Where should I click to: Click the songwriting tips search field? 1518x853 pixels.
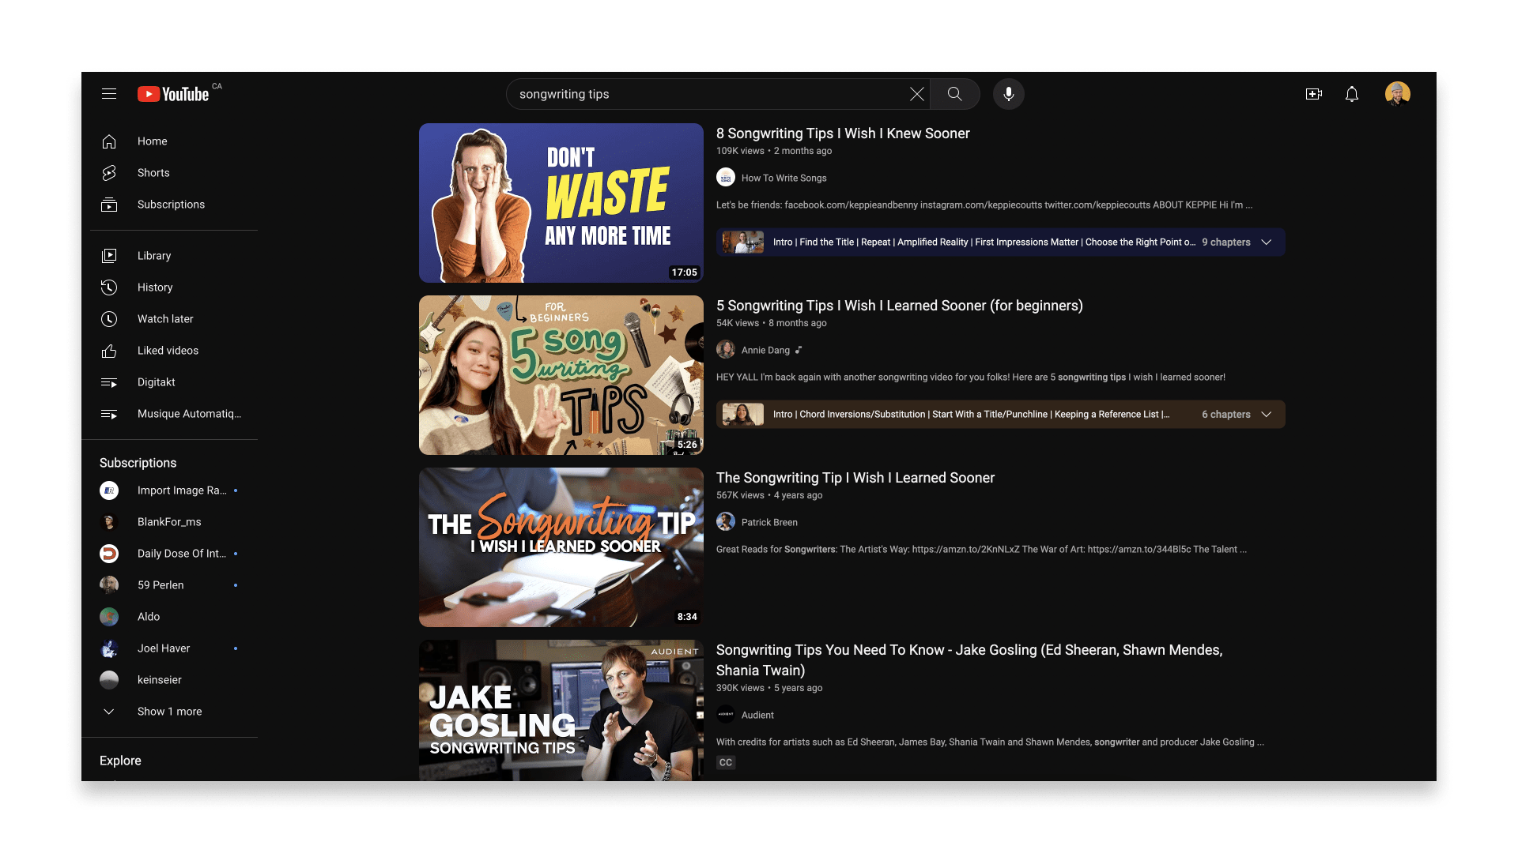click(708, 94)
